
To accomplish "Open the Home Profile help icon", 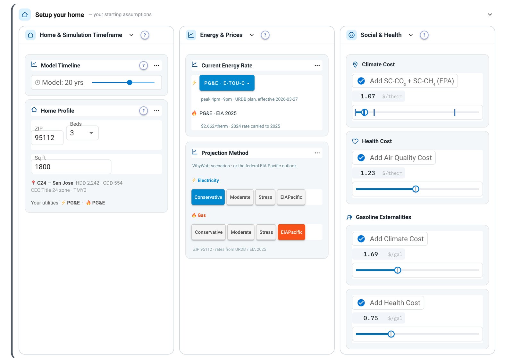I will click(x=144, y=111).
